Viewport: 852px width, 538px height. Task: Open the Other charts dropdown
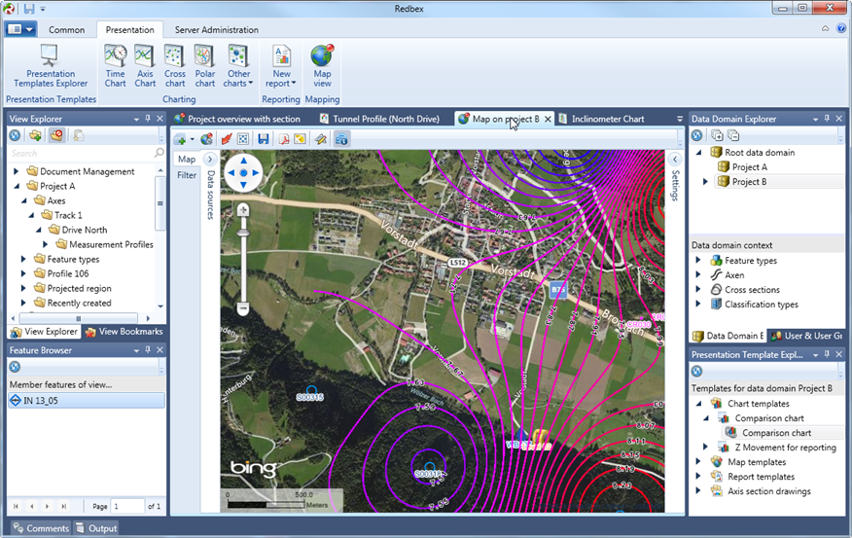[238, 64]
